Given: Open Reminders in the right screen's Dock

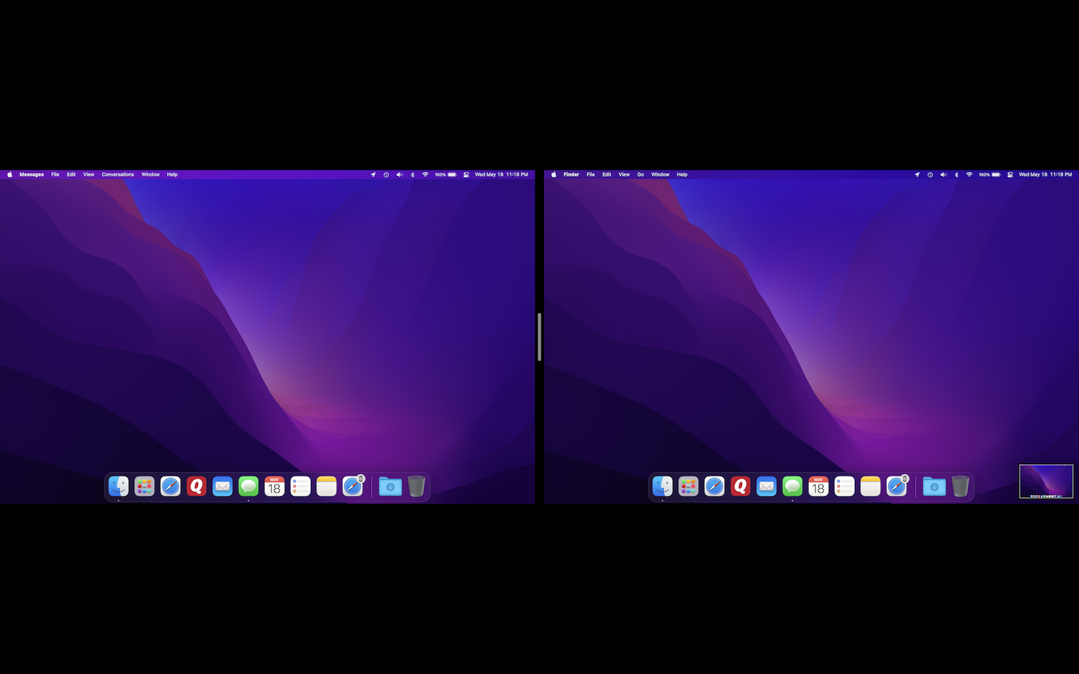Looking at the screenshot, I should pyautogui.click(x=844, y=487).
